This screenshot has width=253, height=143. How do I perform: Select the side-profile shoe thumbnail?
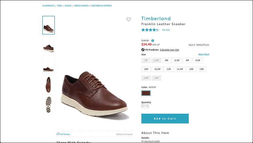coord(49,65)
